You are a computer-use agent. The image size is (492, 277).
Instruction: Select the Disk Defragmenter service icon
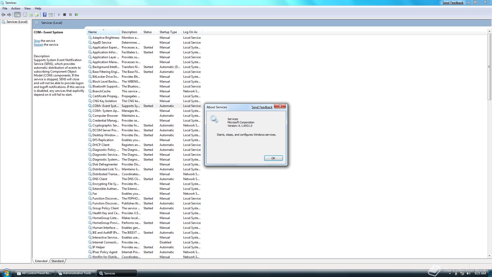click(90, 164)
